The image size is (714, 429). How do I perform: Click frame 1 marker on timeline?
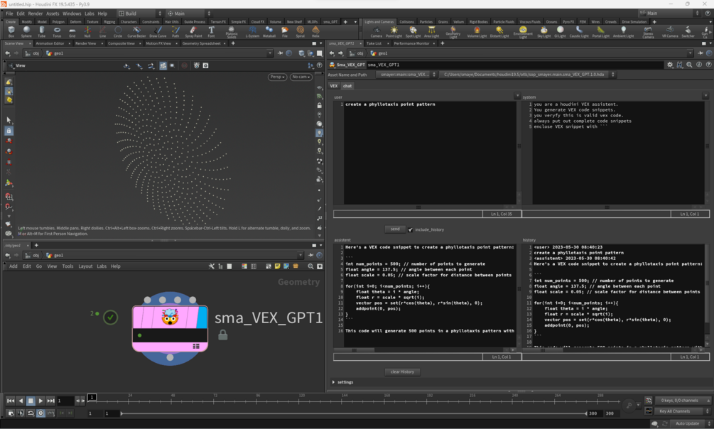pos(92,397)
